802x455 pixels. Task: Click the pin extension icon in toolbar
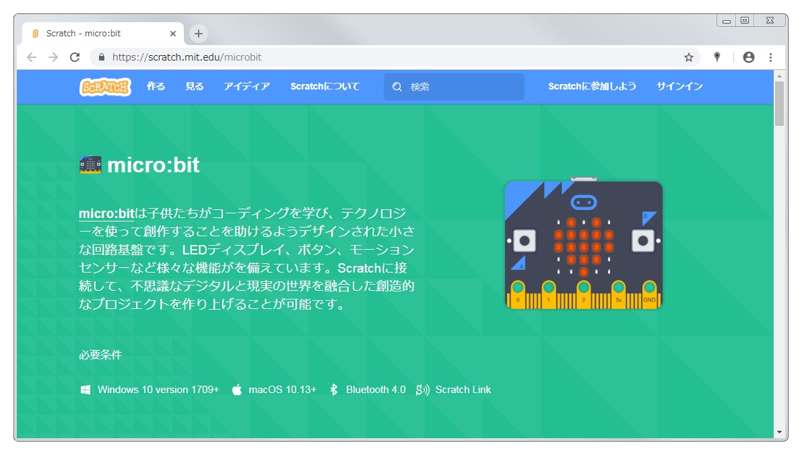click(717, 57)
